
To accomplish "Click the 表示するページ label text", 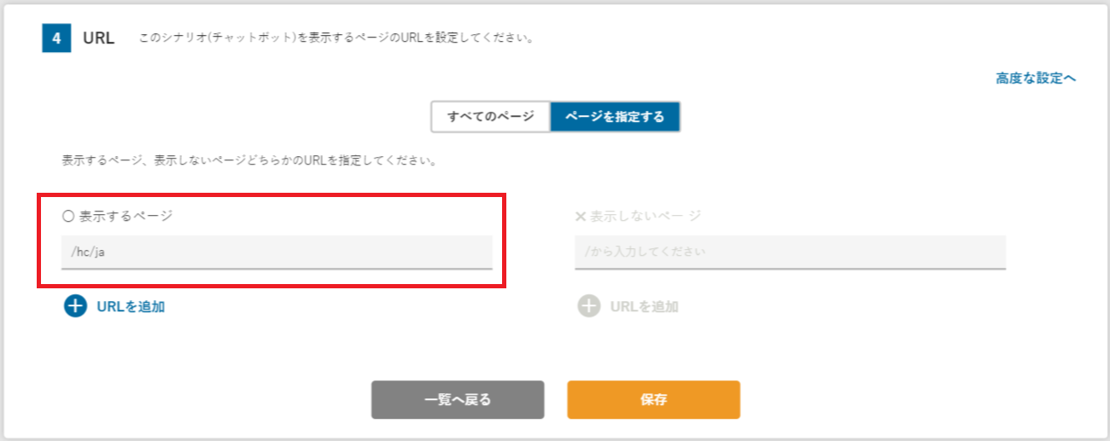I will 126,217.
